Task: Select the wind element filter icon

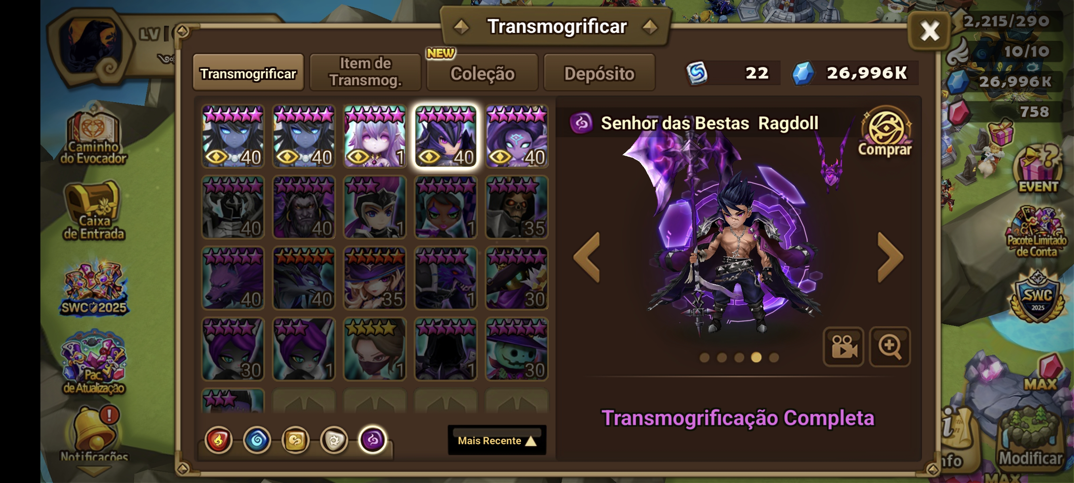Action: (295, 440)
